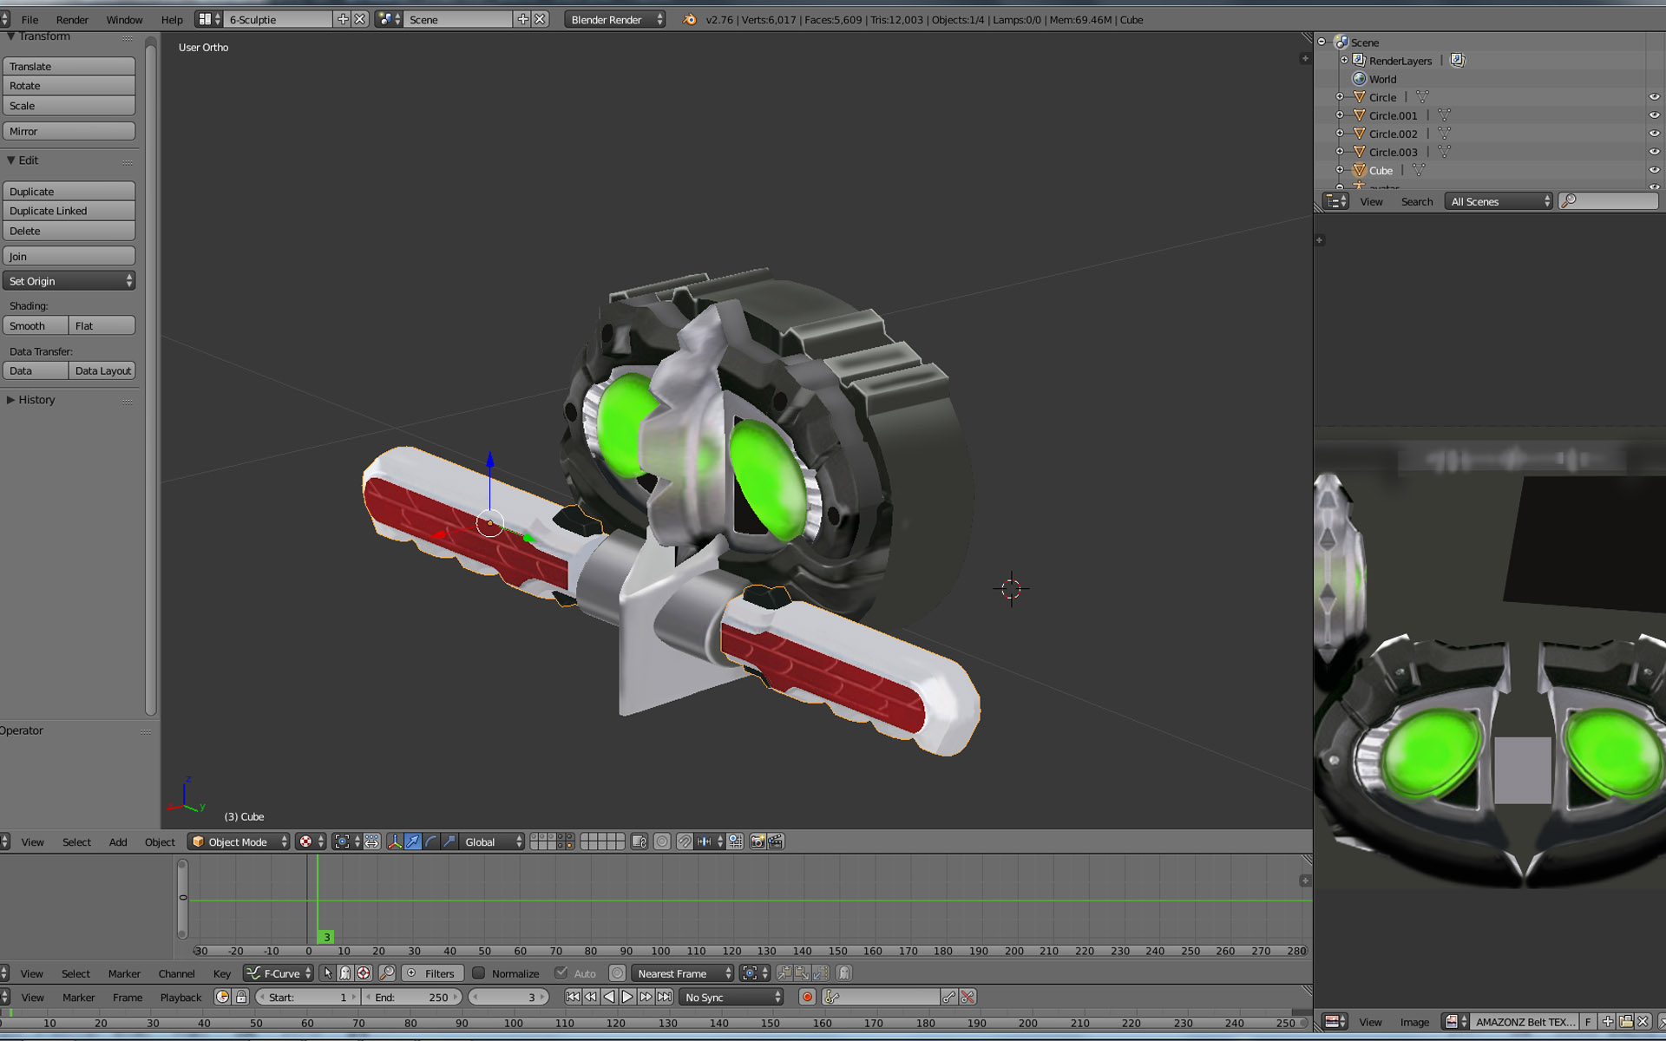Viewport: 1666px width, 1041px height.
Task: Play the animation in reverse
Action: 609,998
